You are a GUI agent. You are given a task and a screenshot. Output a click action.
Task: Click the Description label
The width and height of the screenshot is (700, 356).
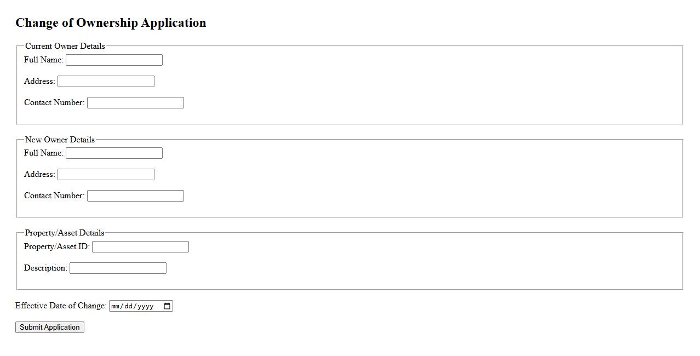(x=45, y=268)
